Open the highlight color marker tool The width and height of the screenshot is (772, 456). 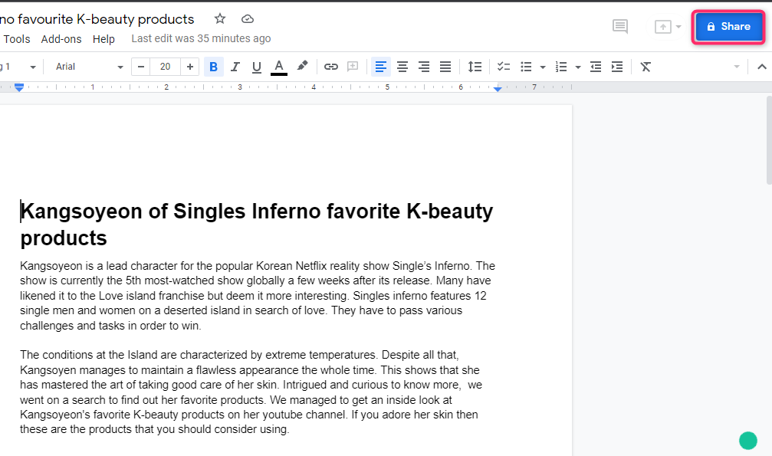[302, 66]
